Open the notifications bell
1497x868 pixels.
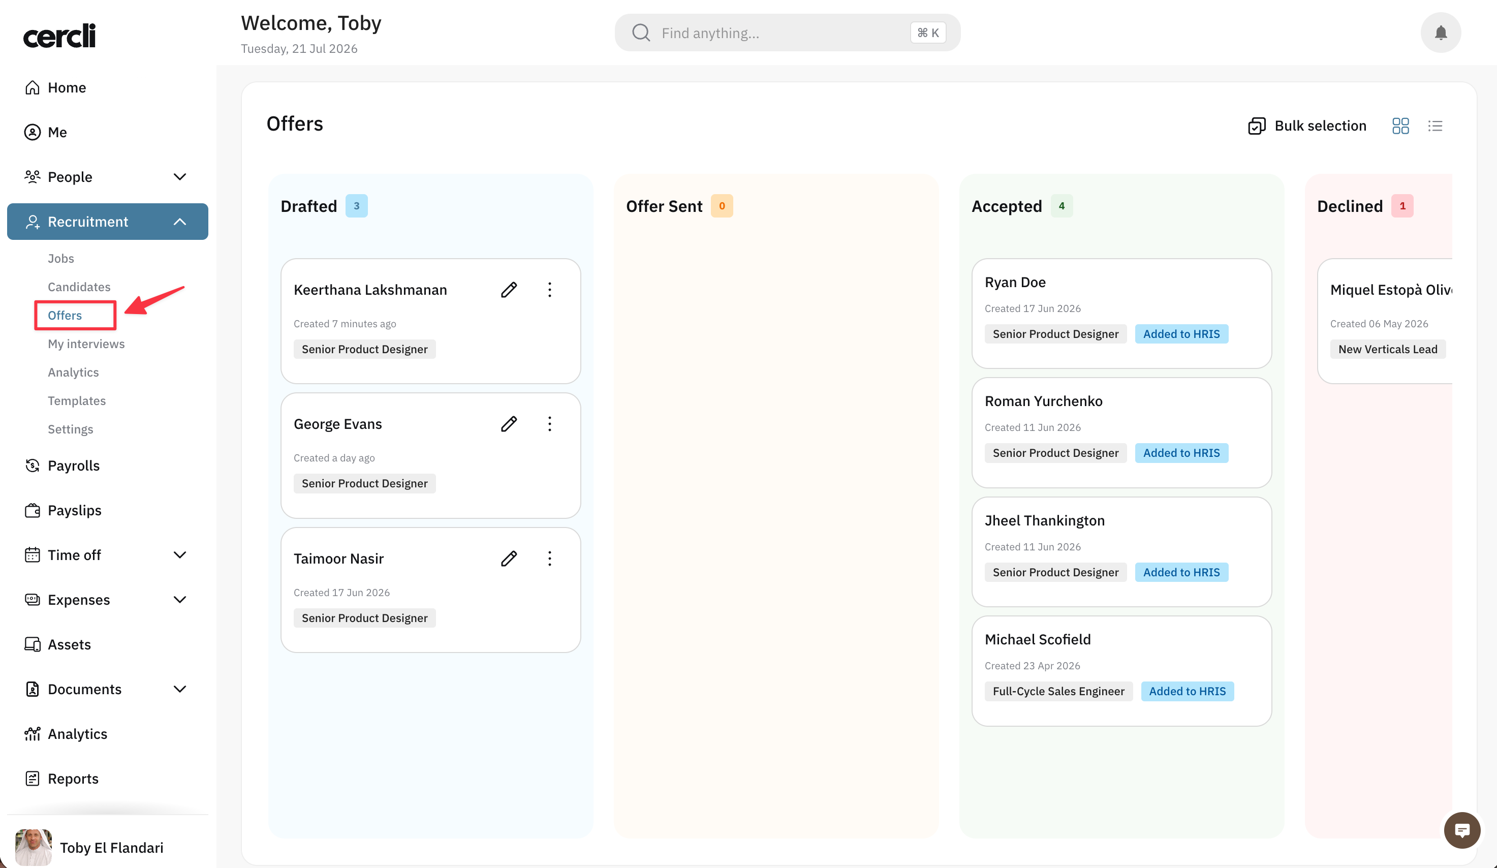(x=1440, y=33)
